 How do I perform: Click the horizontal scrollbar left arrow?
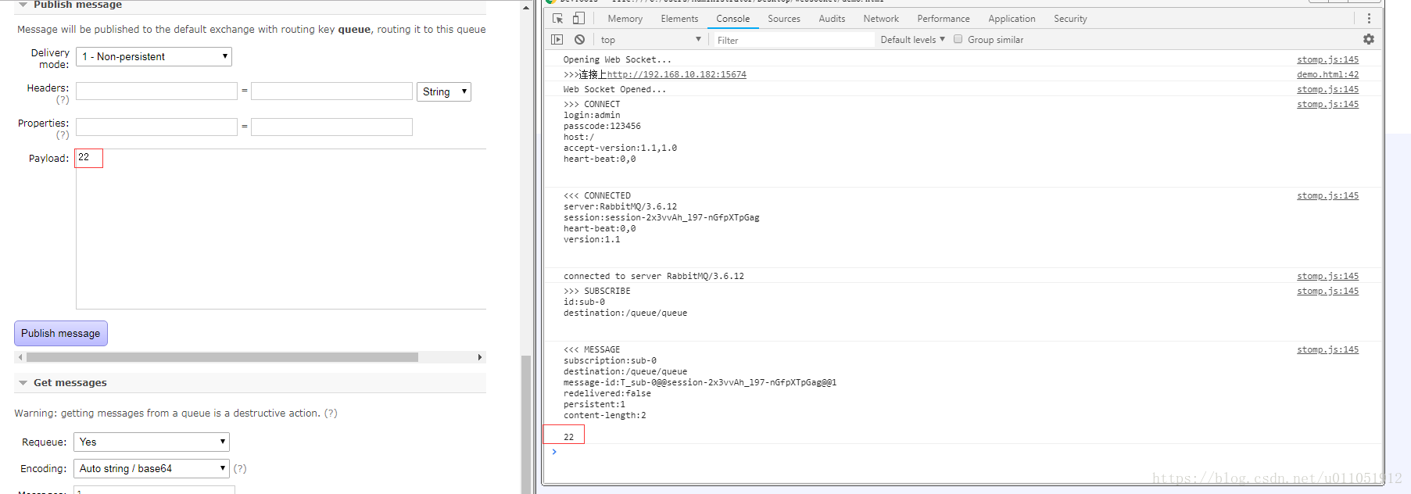20,357
